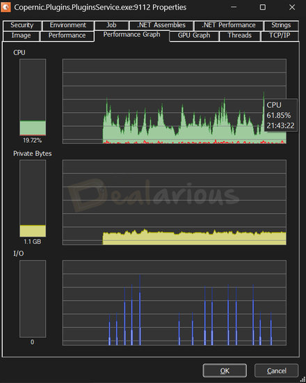
Task: Click the I/O value 0
Action: pyautogui.click(x=32, y=342)
